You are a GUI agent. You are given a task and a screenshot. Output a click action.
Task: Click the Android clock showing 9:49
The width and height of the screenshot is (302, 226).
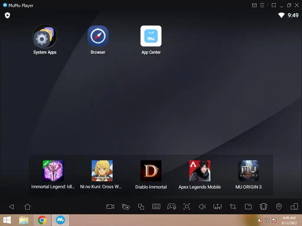[293, 15]
